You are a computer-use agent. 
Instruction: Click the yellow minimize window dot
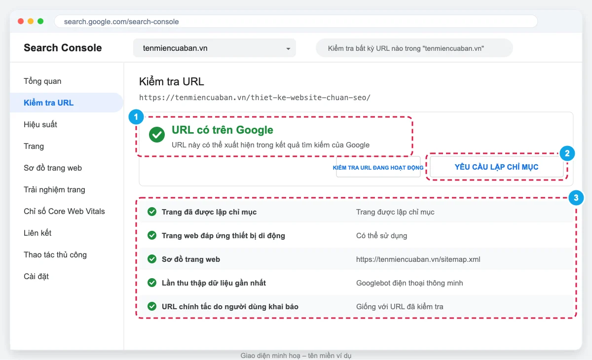(31, 21)
